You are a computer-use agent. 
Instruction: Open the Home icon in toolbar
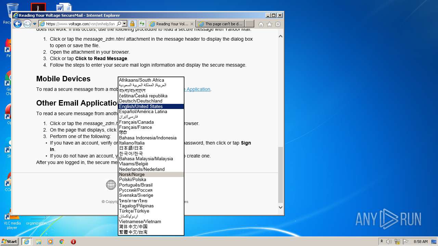tap(261, 24)
